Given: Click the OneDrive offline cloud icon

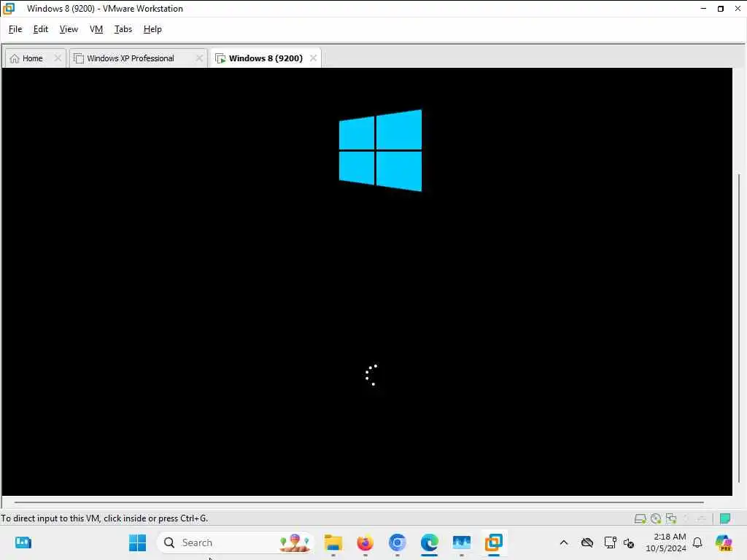Looking at the screenshot, I should tap(587, 542).
